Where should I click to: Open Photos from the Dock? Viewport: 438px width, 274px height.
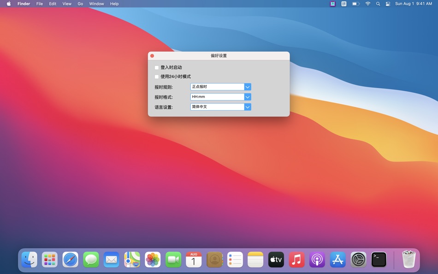[x=153, y=260]
